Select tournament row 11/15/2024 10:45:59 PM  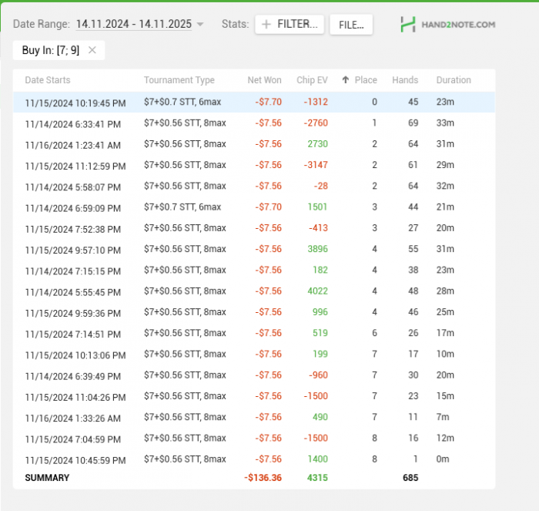pyautogui.click(x=75, y=459)
